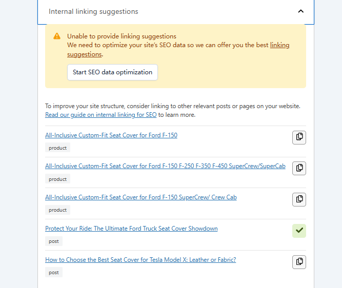Screen dimensions: 342x288
Task: Click product tag under SuperCrew/ Crew Cab link
Action: pyautogui.click(x=57, y=210)
